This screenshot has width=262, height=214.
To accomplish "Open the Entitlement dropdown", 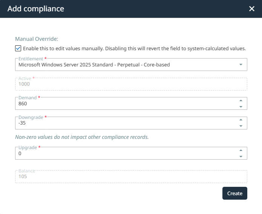I will pyautogui.click(x=131, y=65).
